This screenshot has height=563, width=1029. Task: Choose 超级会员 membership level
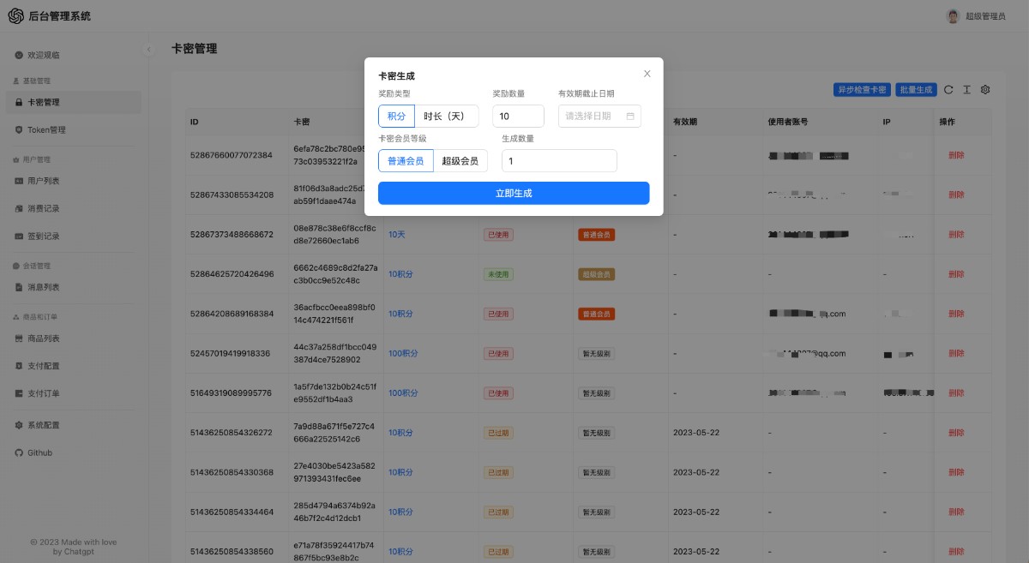click(460, 160)
